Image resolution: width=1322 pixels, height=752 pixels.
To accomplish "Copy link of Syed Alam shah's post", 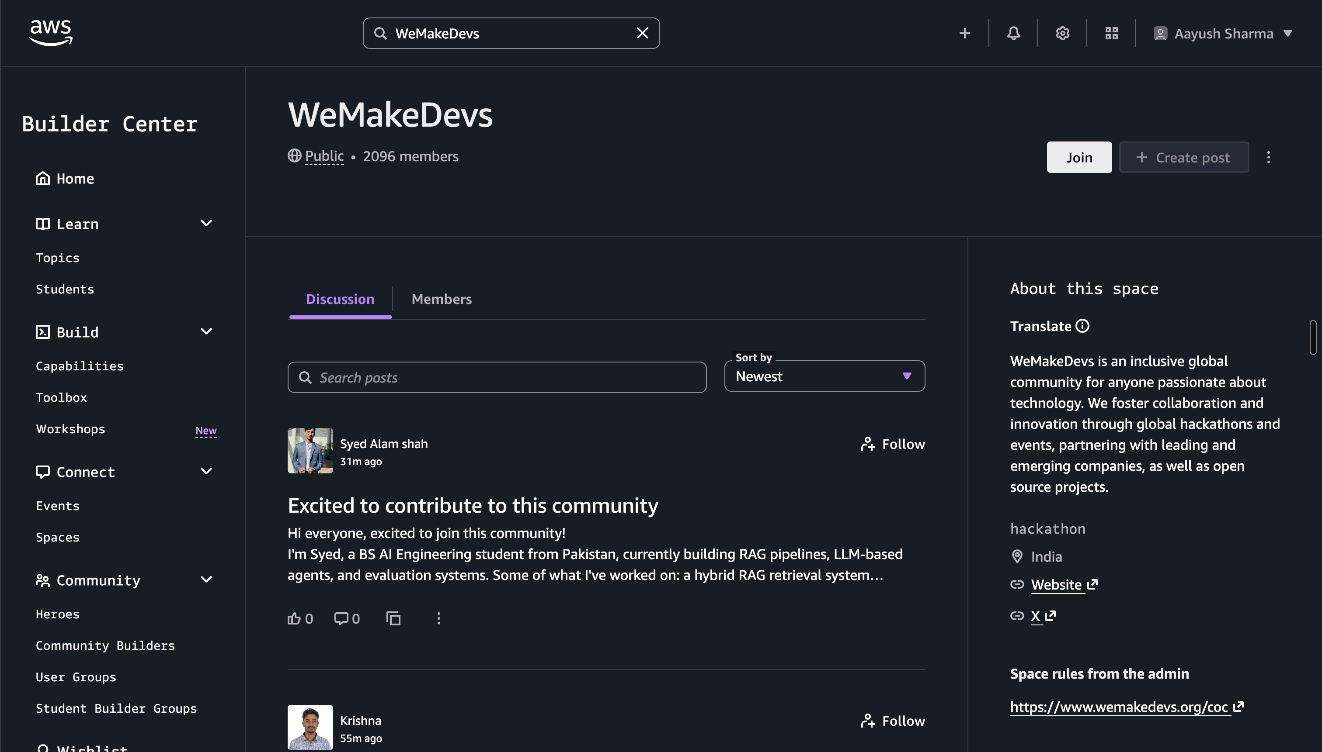I will [393, 618].
